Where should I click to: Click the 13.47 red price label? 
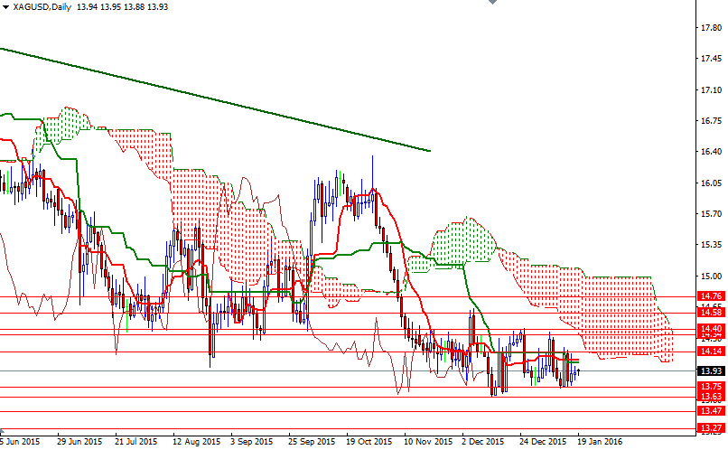coord(711,411)
